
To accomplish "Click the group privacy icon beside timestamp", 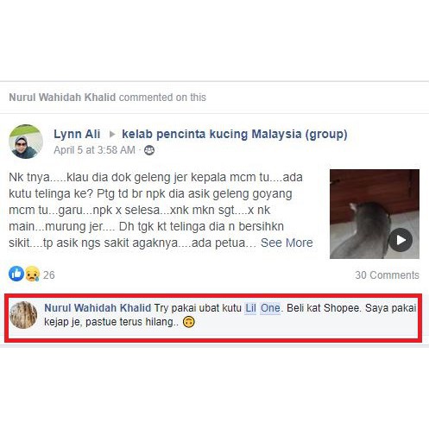I will [x=149, y=150].
